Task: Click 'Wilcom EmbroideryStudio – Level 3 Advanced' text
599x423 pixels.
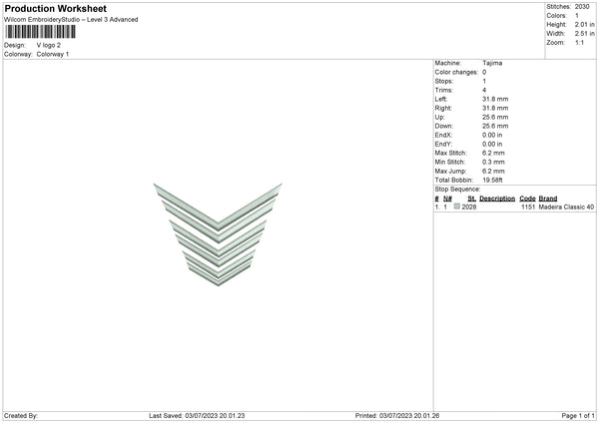Action: click(x=71, y=20)
